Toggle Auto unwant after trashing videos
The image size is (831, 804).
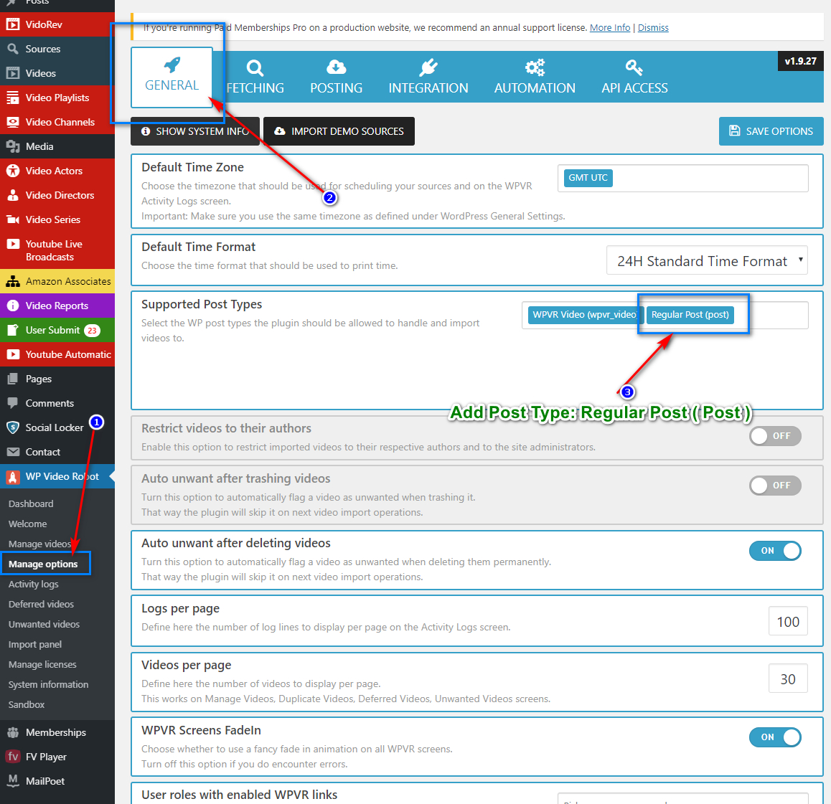[775, 486]
